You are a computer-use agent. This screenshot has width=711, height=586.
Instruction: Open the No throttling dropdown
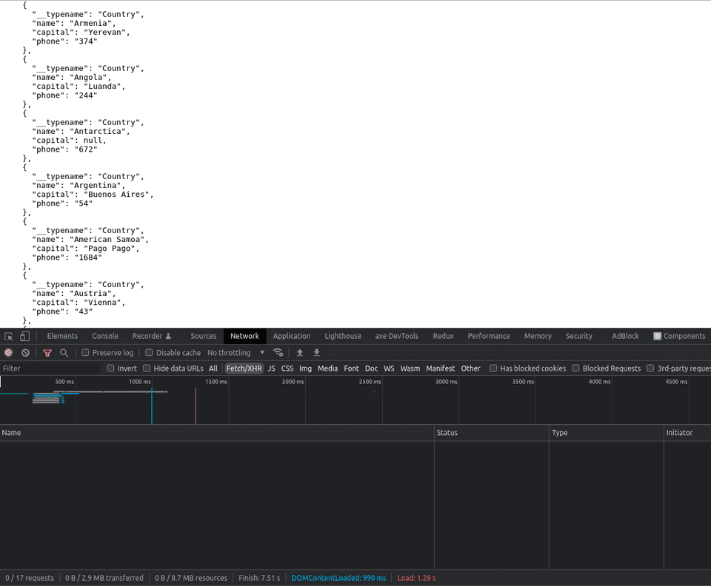[236, 353]
